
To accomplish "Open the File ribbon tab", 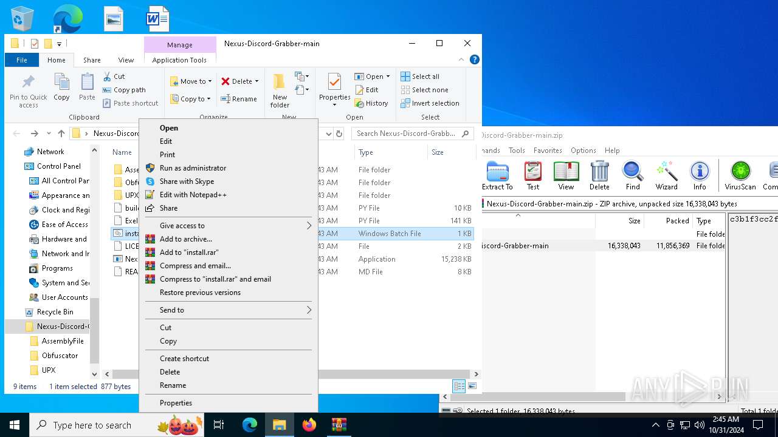I will pyautogui.click(x=22, y=60).
